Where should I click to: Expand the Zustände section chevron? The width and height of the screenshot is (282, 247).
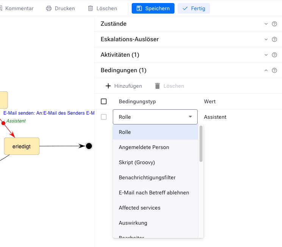[x=266, y=24]
